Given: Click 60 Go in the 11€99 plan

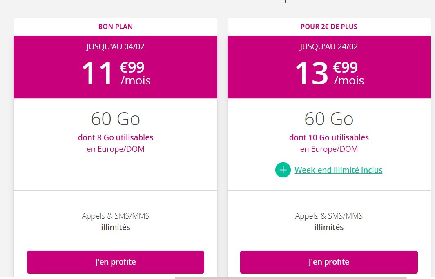Looking at the screenshot, I should pyautogui.click(x=116, y=119).
